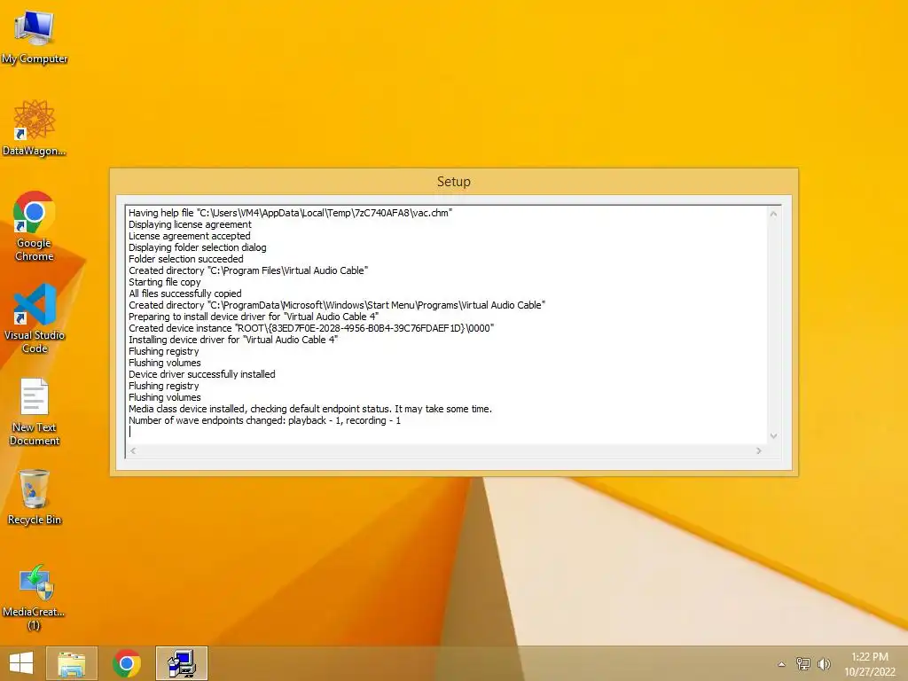Click "Preparing to install device driver" line

254,317
